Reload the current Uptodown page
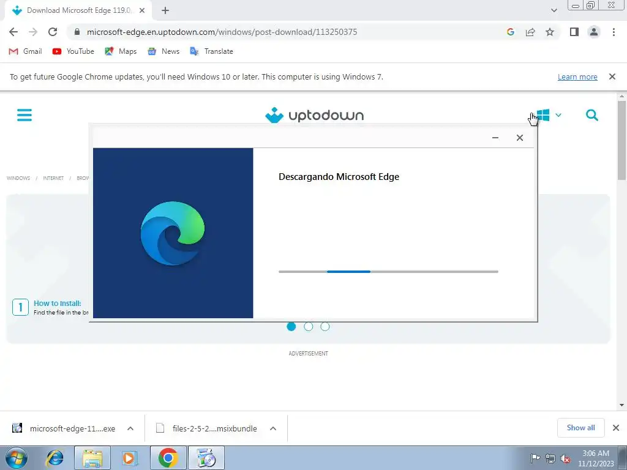 tap(53, 32)
